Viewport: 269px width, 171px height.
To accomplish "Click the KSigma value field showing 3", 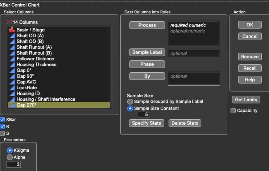I will click(13, 164).
